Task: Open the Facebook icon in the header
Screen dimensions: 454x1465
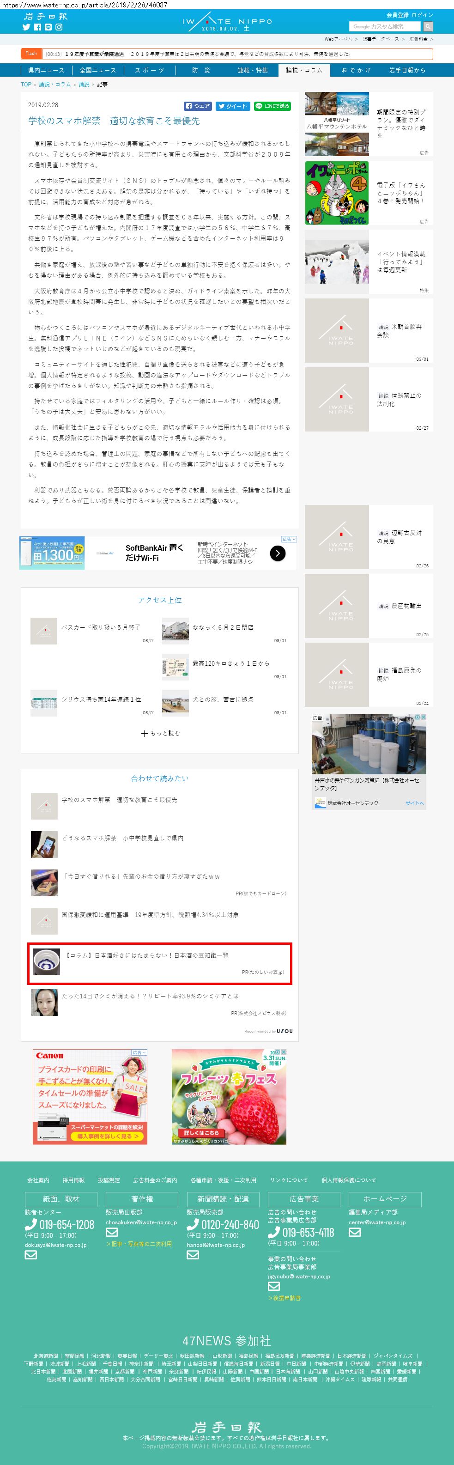Action: (37, 27)
